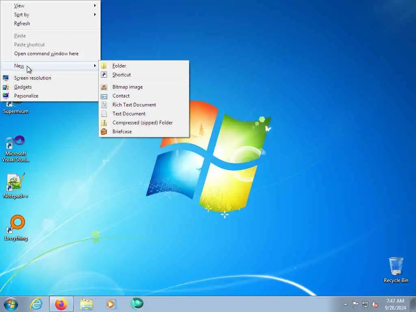Create a new Briefcase

144,132
